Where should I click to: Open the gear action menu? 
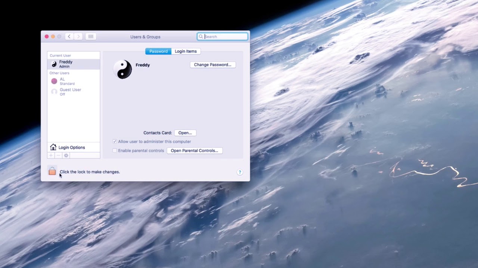pyautogui.click(x=66, y=156)
